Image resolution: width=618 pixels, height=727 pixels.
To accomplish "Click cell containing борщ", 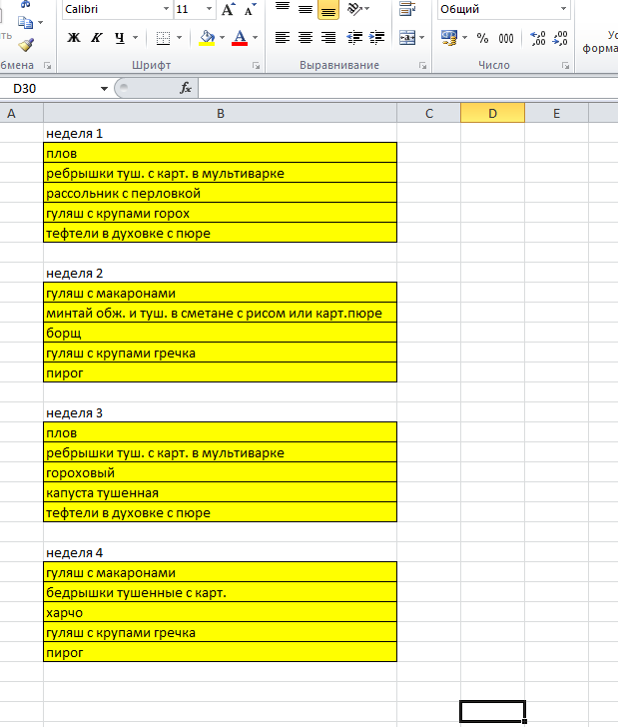I will pos(220,333).
